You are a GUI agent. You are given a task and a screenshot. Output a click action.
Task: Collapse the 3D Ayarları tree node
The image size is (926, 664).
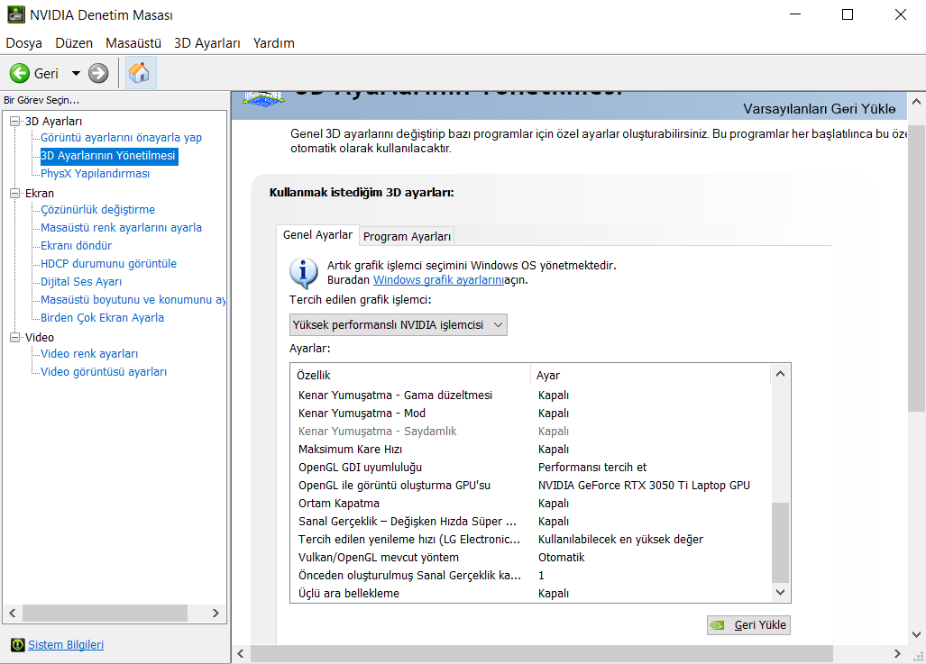point(14,121)
